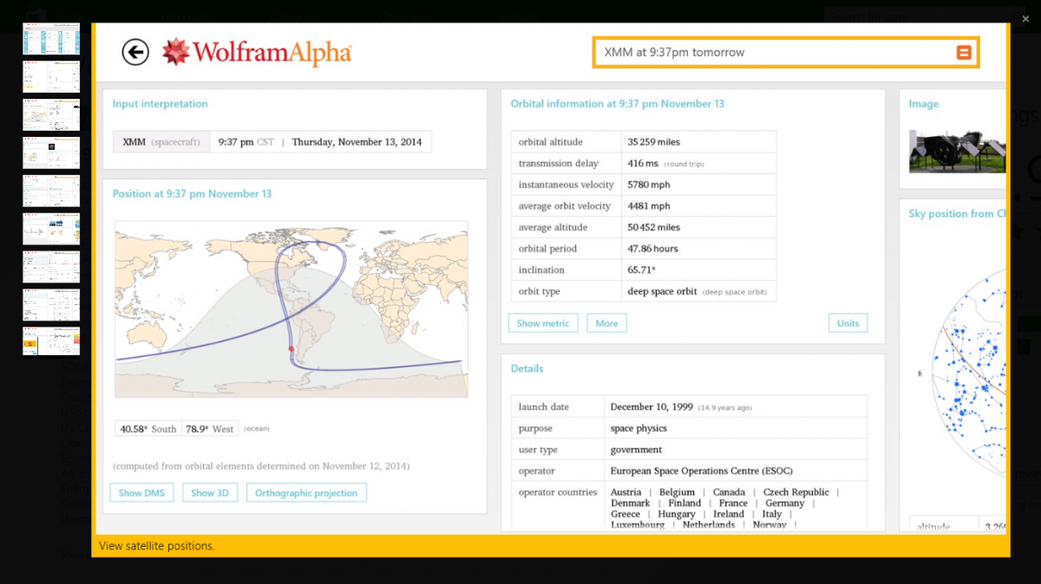Click the Position at 9:37 pm November 13 heading
Image resolution: width=1041 pixels, height=584 pixels.
tap(192, 194)
